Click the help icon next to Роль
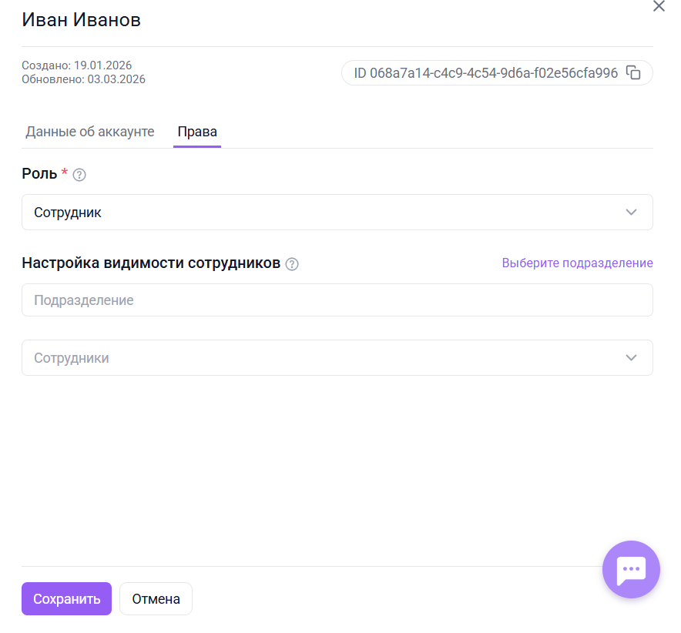681x633 pixels. tap(79, 175)
